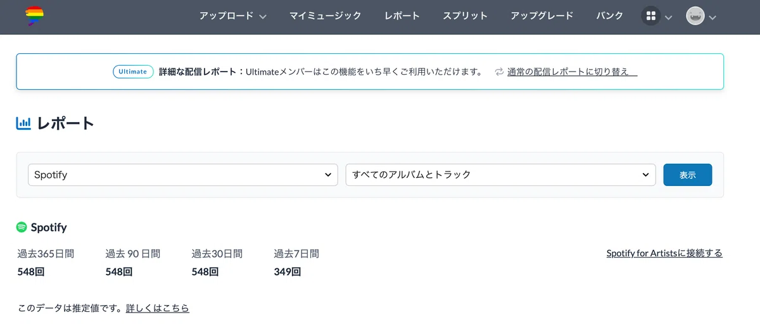Click 548回 under 過去365日間
The image size is (760, 336).
[x=31, y=272]
